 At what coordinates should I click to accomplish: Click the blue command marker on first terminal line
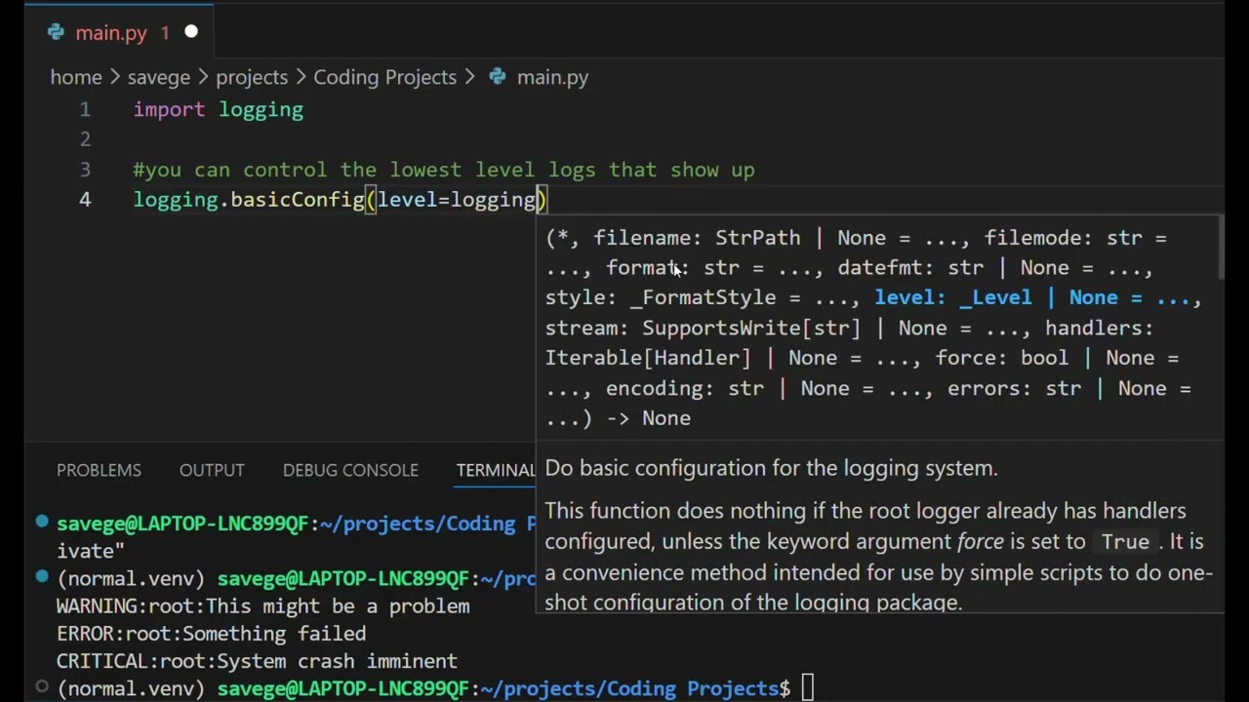pos(42,523)
